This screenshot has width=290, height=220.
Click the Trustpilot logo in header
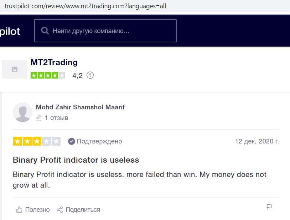10,31
